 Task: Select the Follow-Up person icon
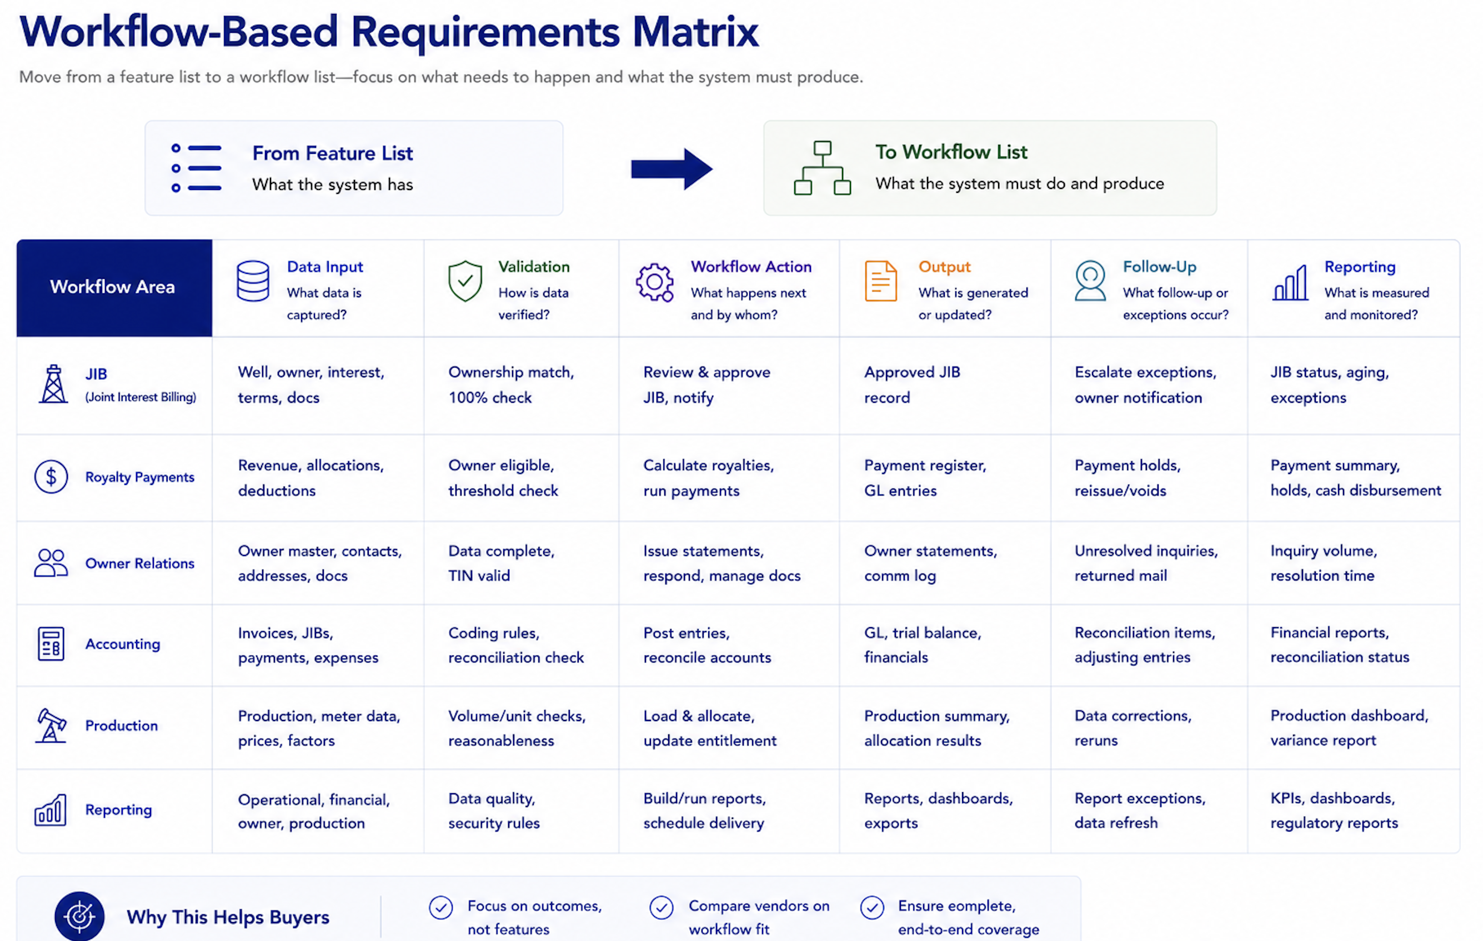coord(1090,280)
